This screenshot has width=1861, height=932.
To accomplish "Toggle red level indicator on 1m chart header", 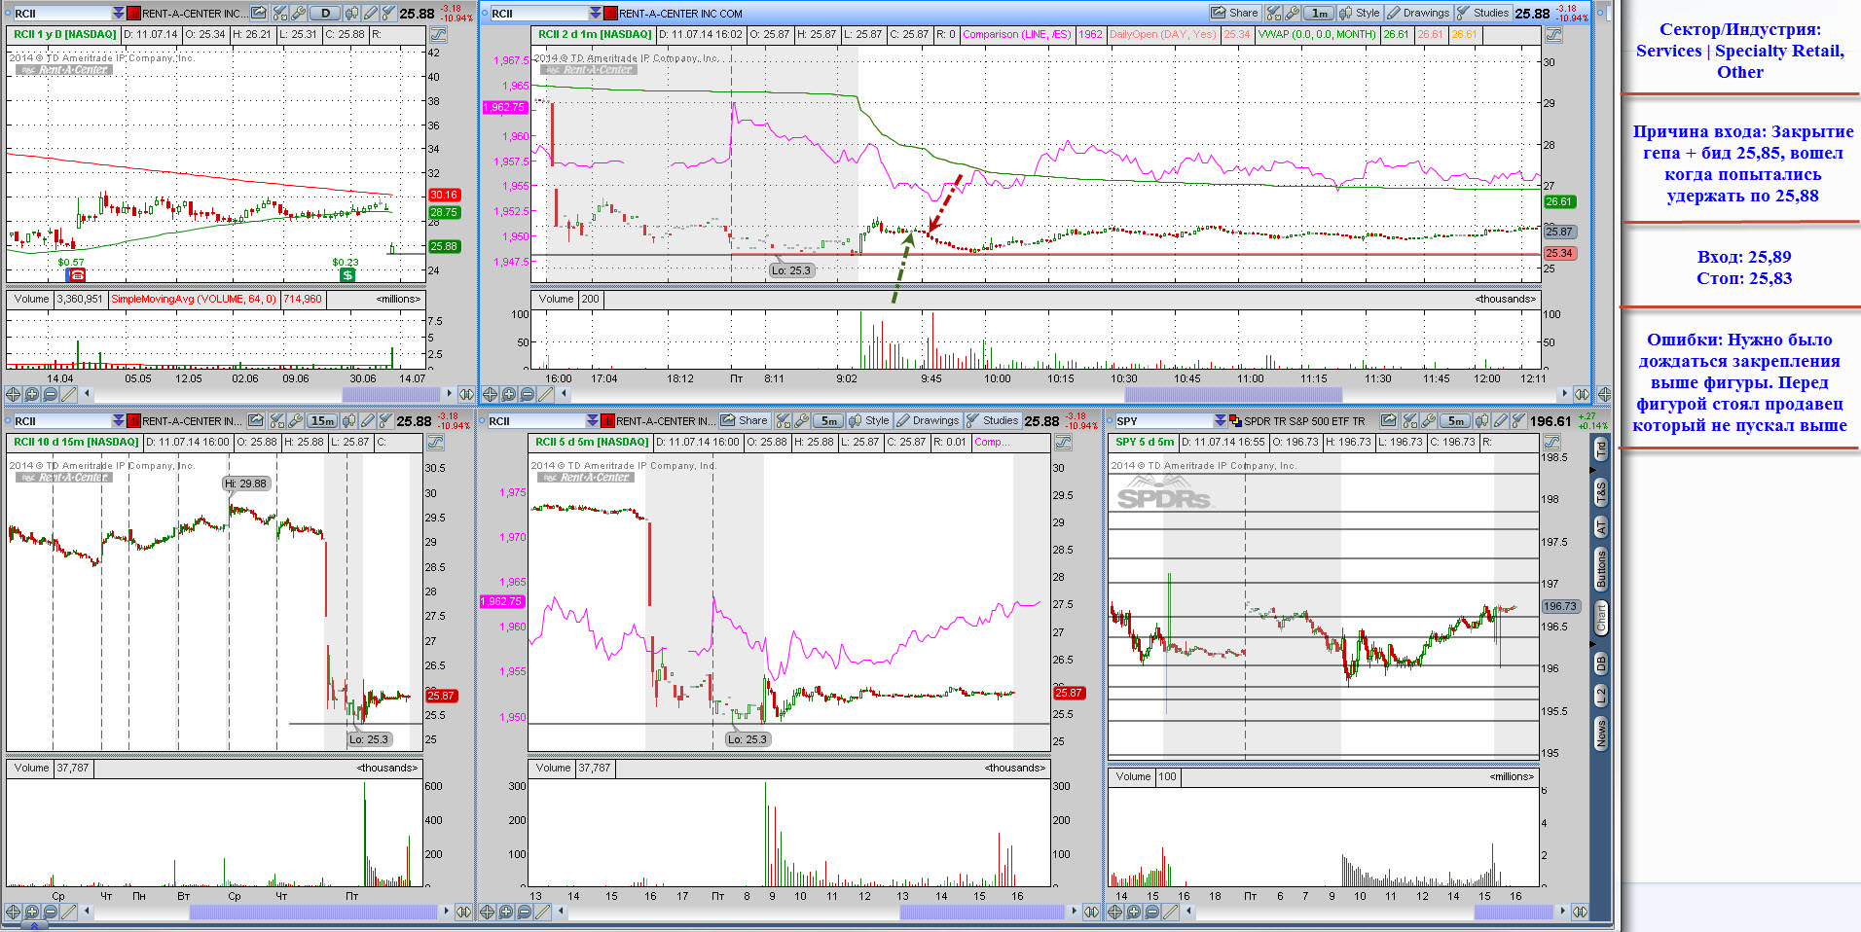I will pyautogui.click(x=610, y=13).
